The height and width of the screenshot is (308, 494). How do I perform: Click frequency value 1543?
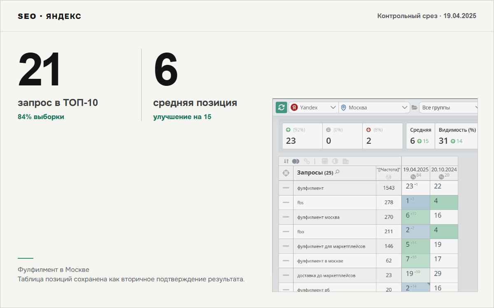coord(389,188)
